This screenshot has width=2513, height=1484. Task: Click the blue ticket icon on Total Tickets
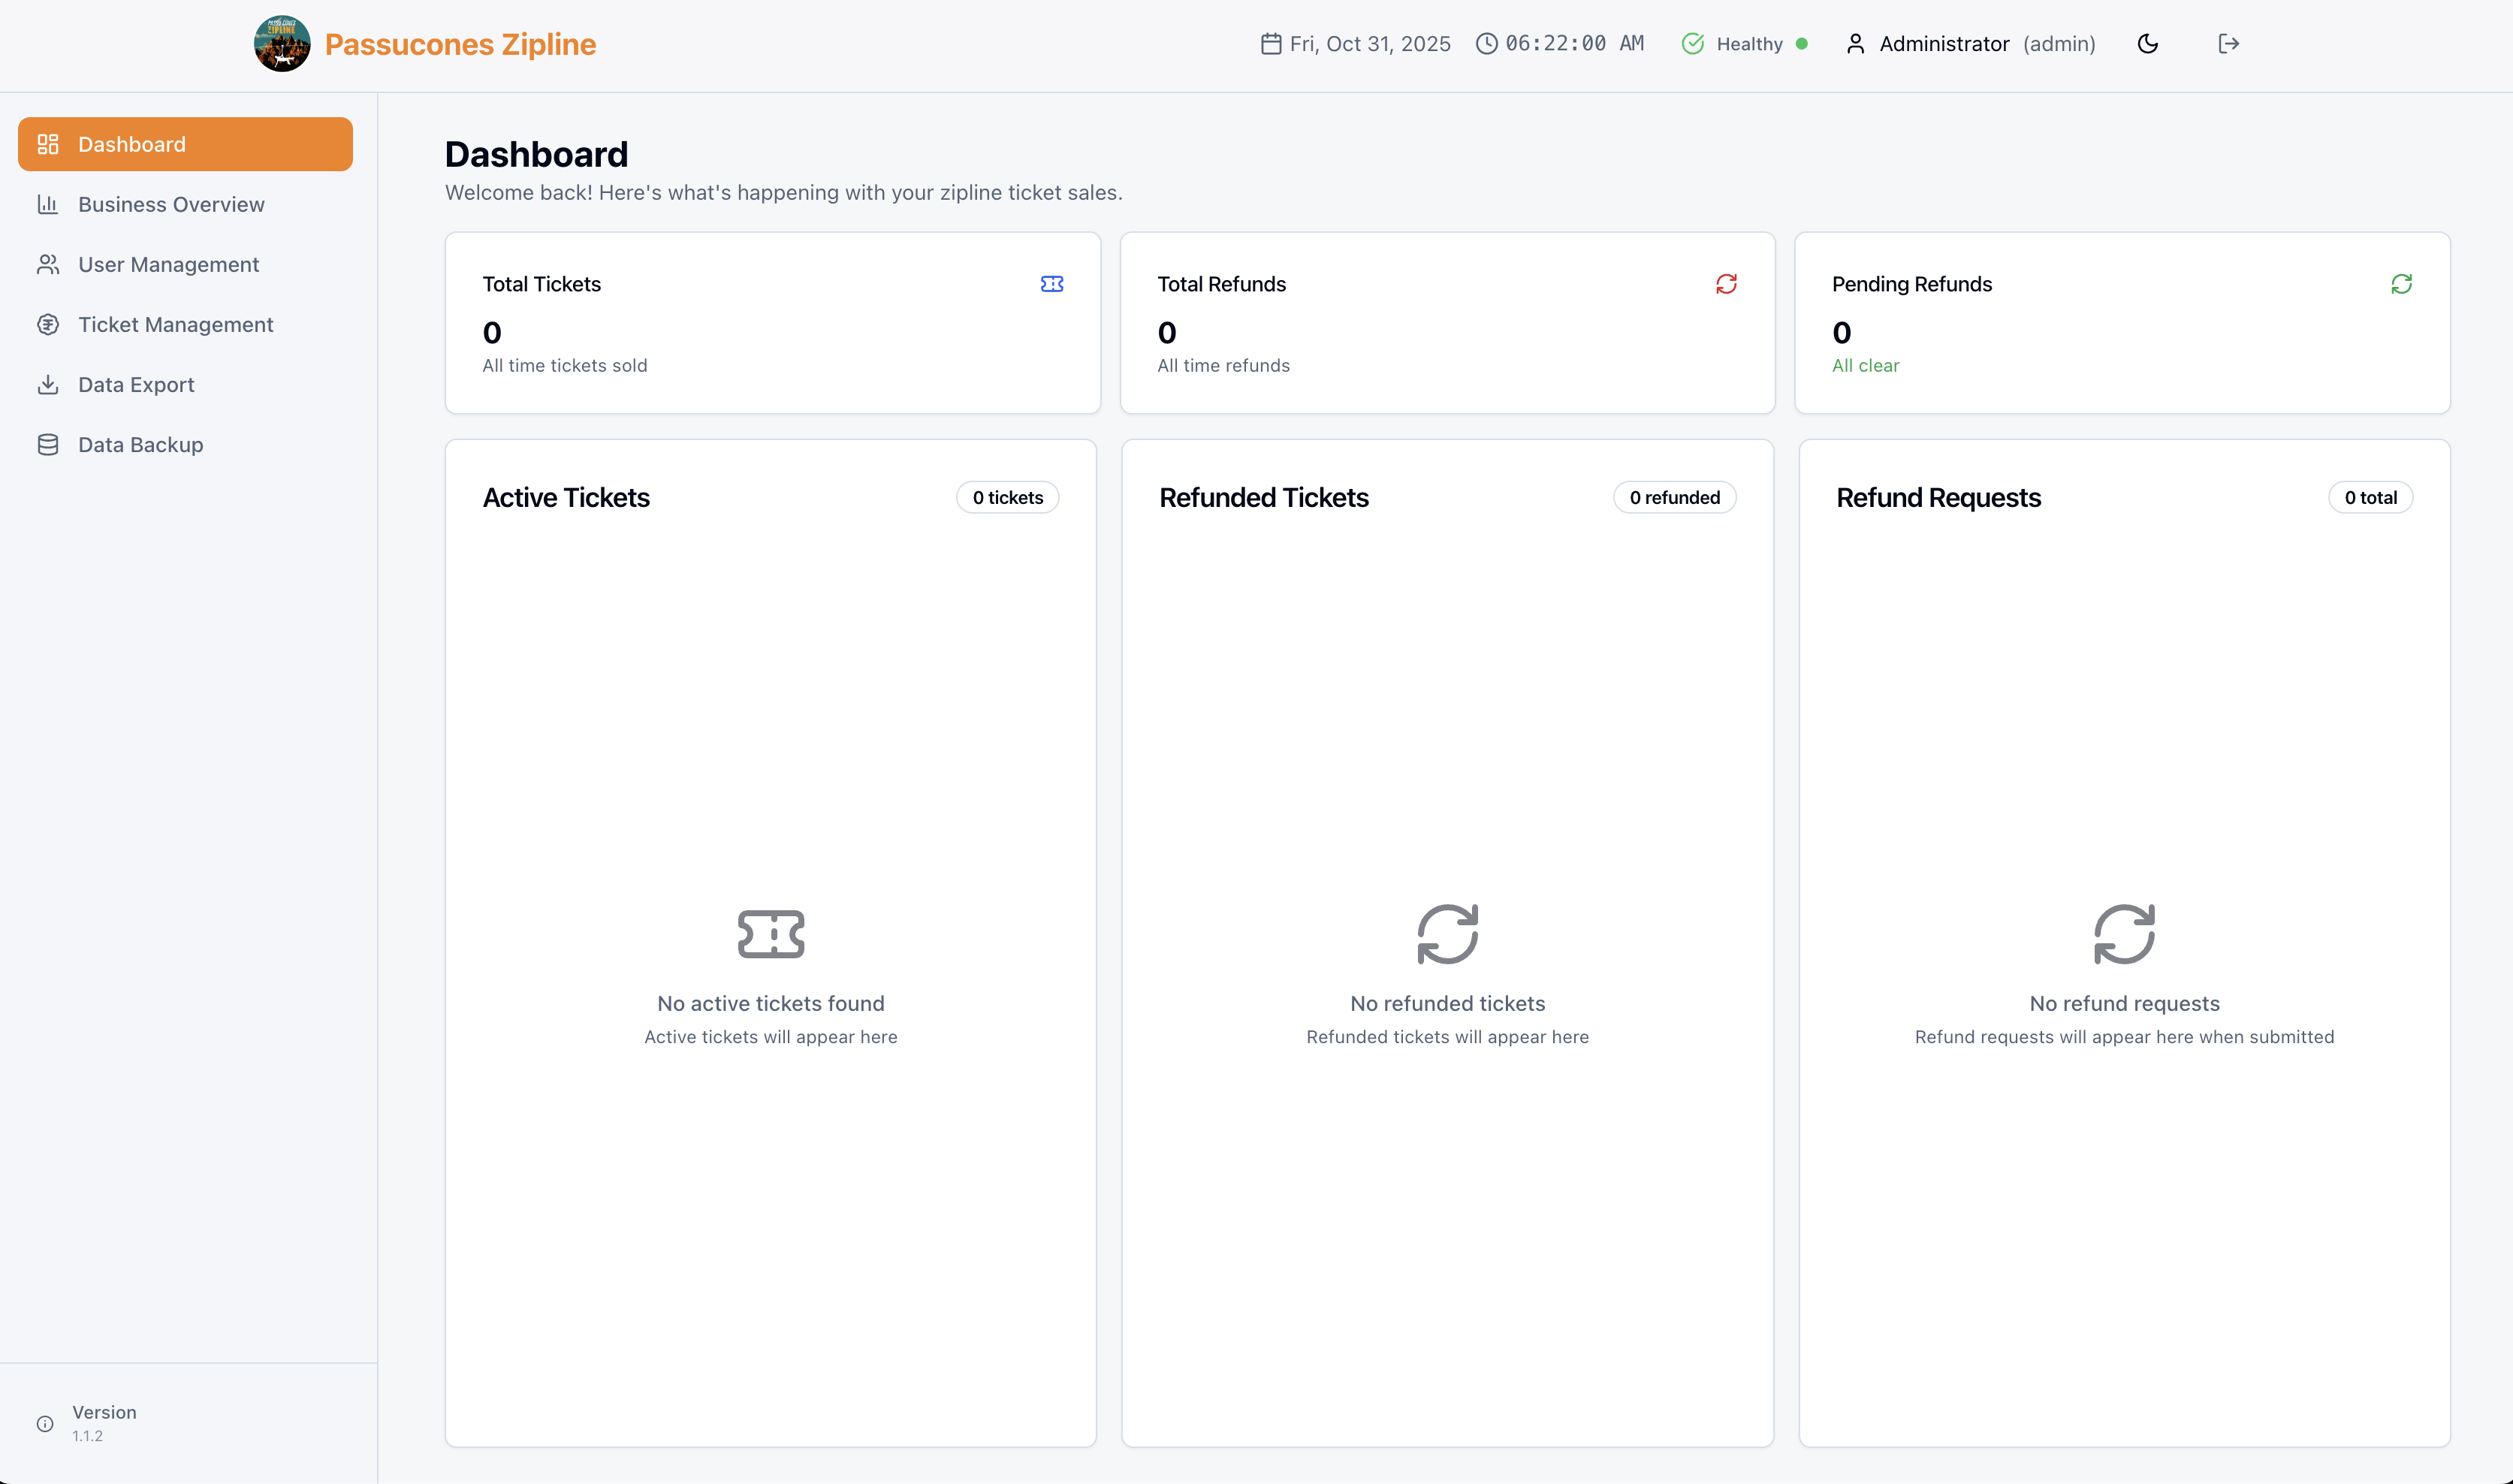point(1051,284)
